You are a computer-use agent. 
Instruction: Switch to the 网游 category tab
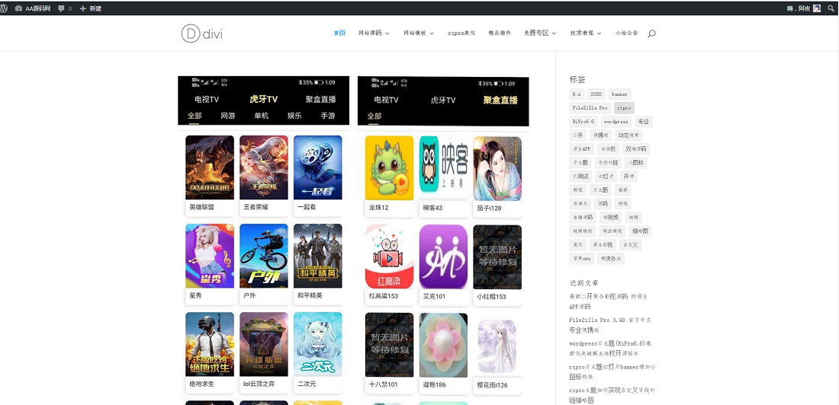click(x=227, y=116)
